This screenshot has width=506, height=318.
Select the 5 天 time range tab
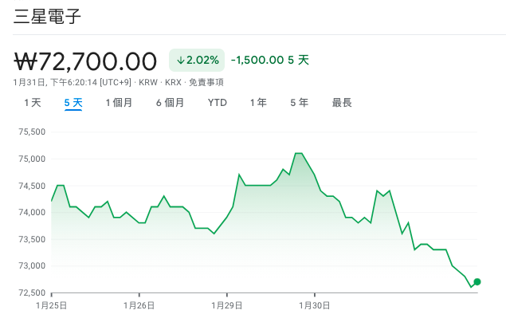(x=73, y=103)
